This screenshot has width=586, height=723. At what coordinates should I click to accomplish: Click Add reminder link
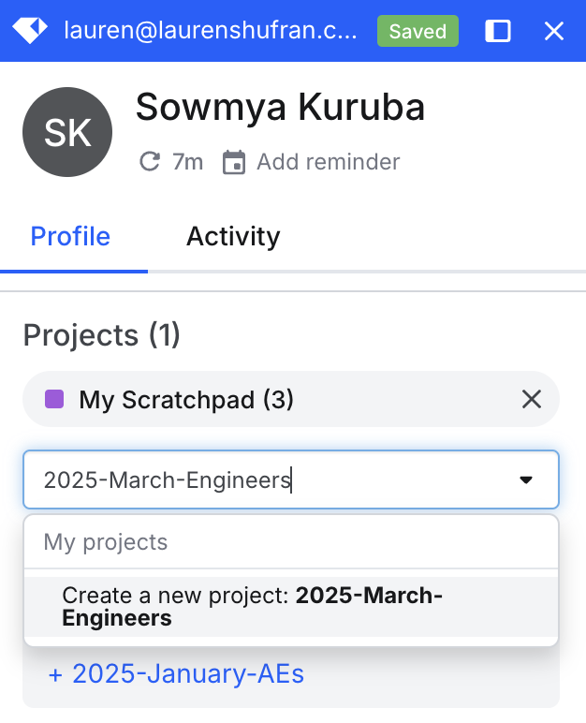click(x=328, y=162)
